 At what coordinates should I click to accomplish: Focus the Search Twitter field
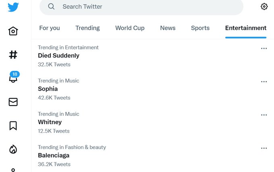pyautogui.click(x=141, y=6)
